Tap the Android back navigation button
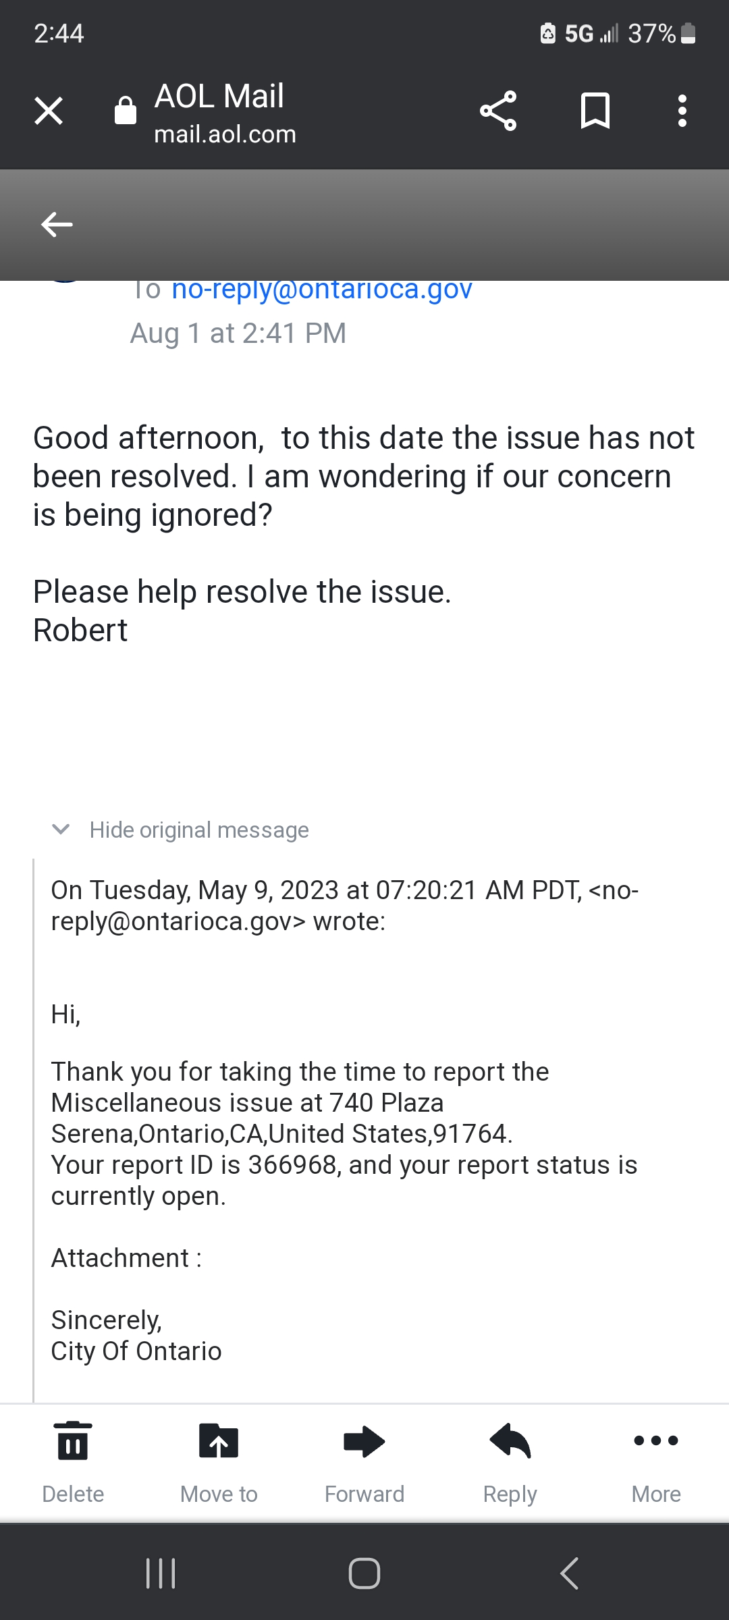The width and height of the screenshot is (729, 1620). click(569, 1573)
